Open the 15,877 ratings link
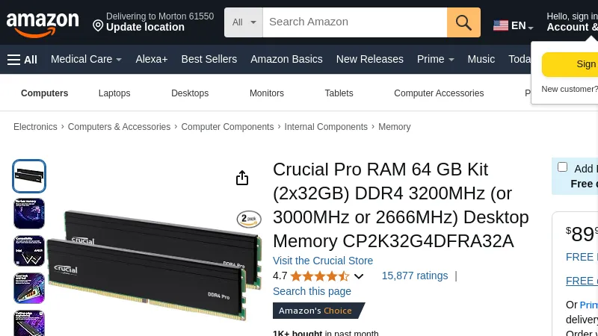 pos(415,276)
